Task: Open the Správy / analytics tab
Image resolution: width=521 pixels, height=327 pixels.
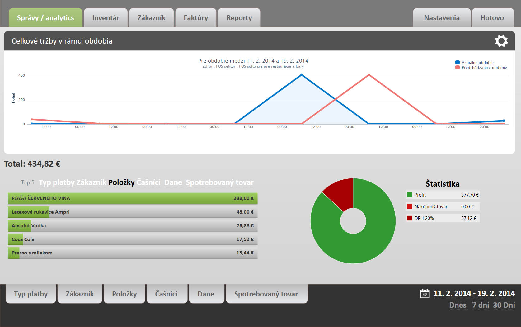Action: point(45,18)
